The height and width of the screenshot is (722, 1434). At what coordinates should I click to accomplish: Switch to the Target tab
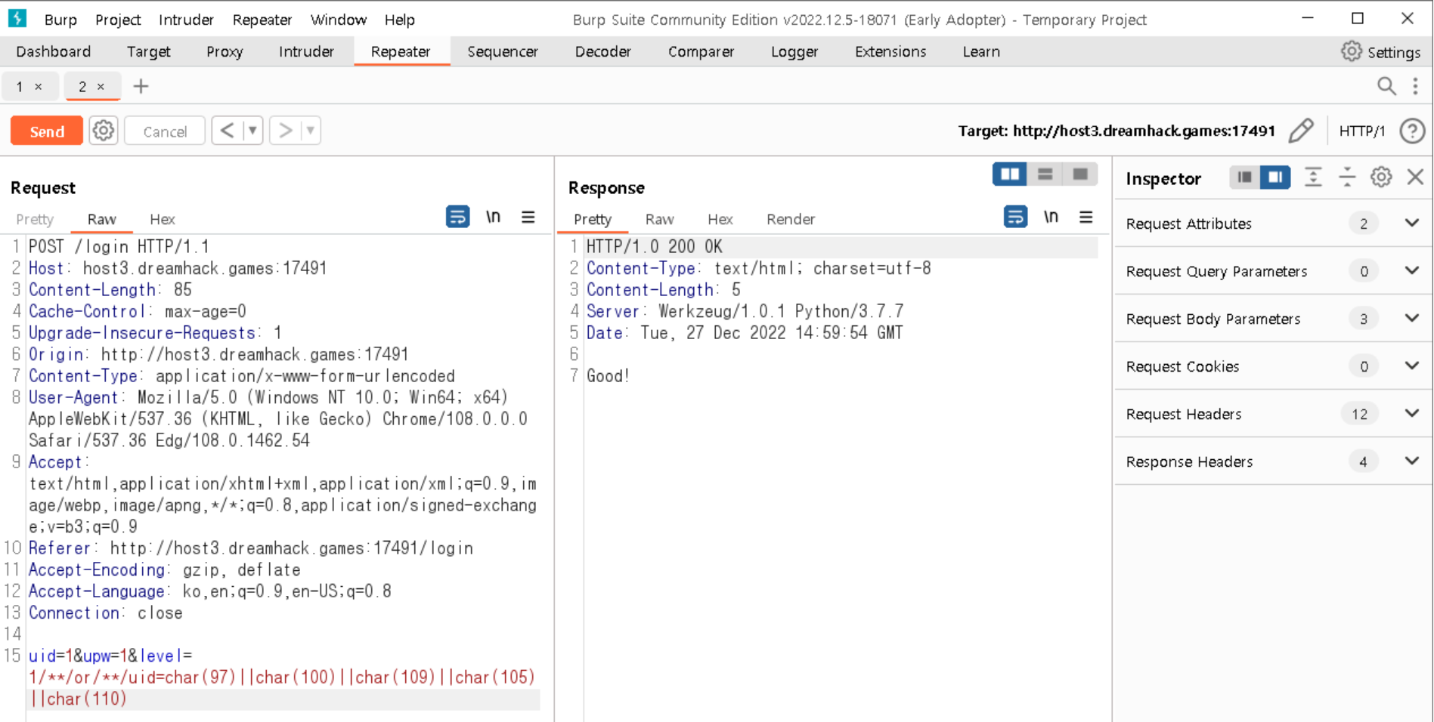[x=148, y=51]
